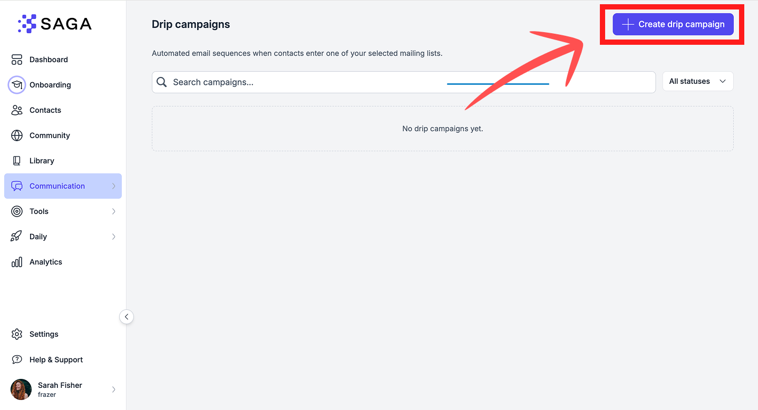Expand the Tools submenu chevron

(x=114, y=211)
